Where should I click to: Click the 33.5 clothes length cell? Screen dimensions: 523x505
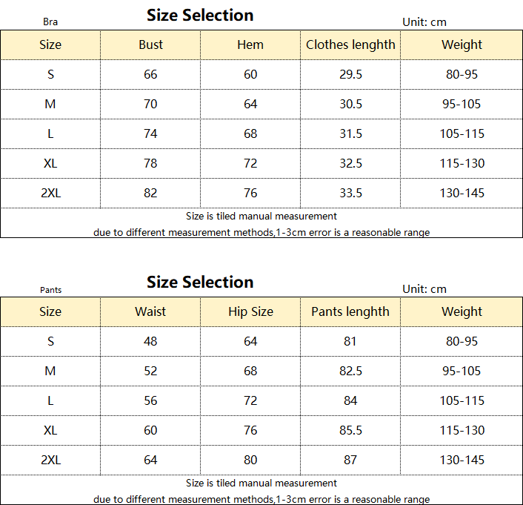coord(350,193)
